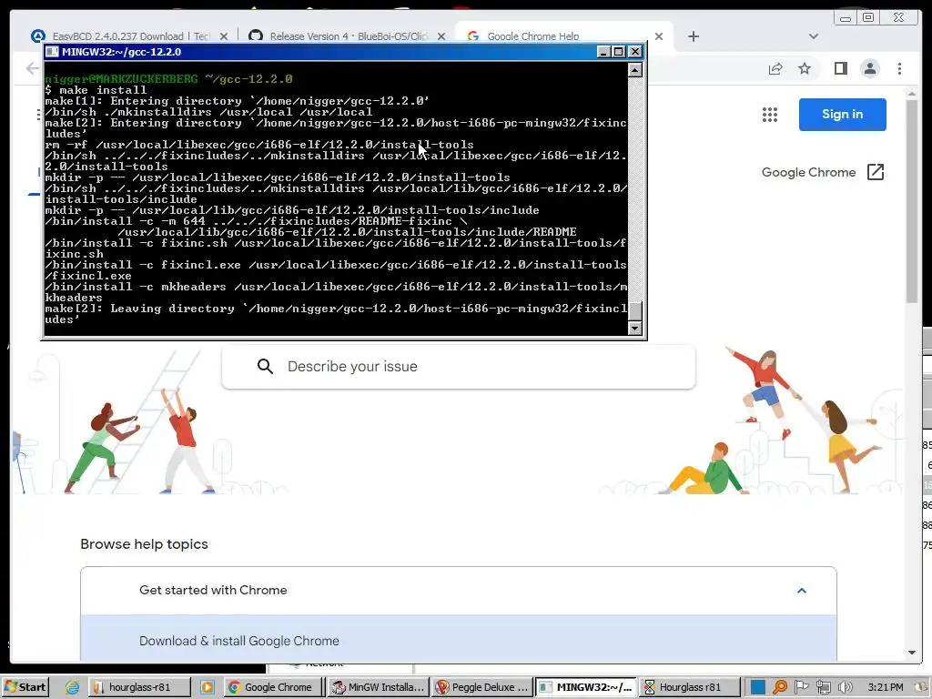Click the magnifier icon in help search
The height and width of the screenshot is (699, 932).
tap(265, 366)
